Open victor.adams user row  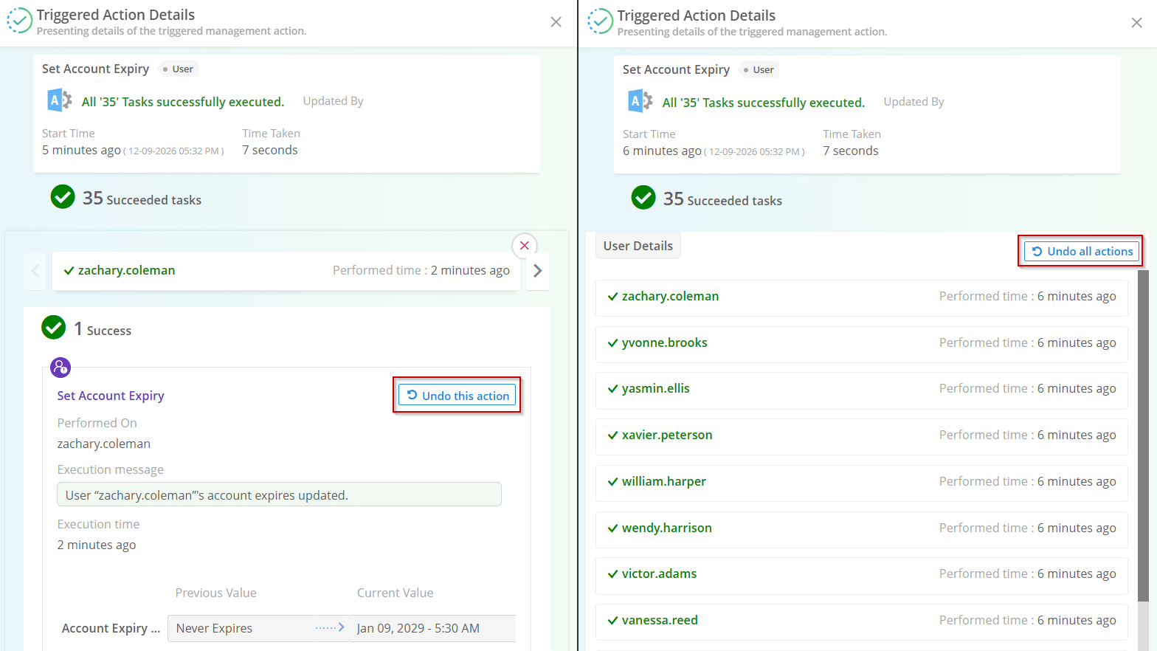click(x=862, y=574)
